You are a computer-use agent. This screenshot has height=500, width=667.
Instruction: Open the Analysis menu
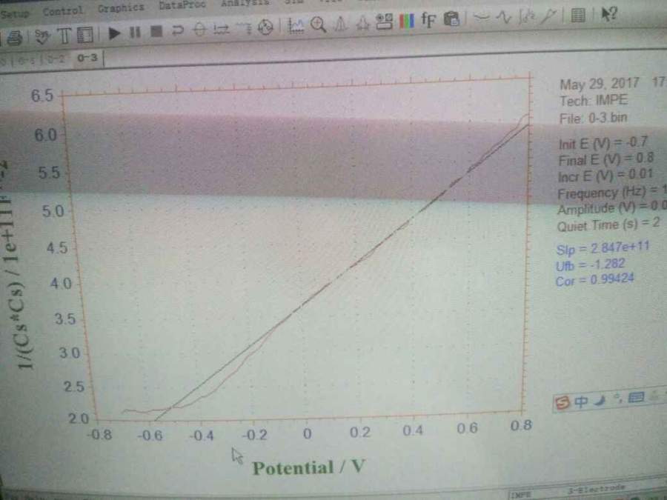pyautogui.click(x=245, y=2)
